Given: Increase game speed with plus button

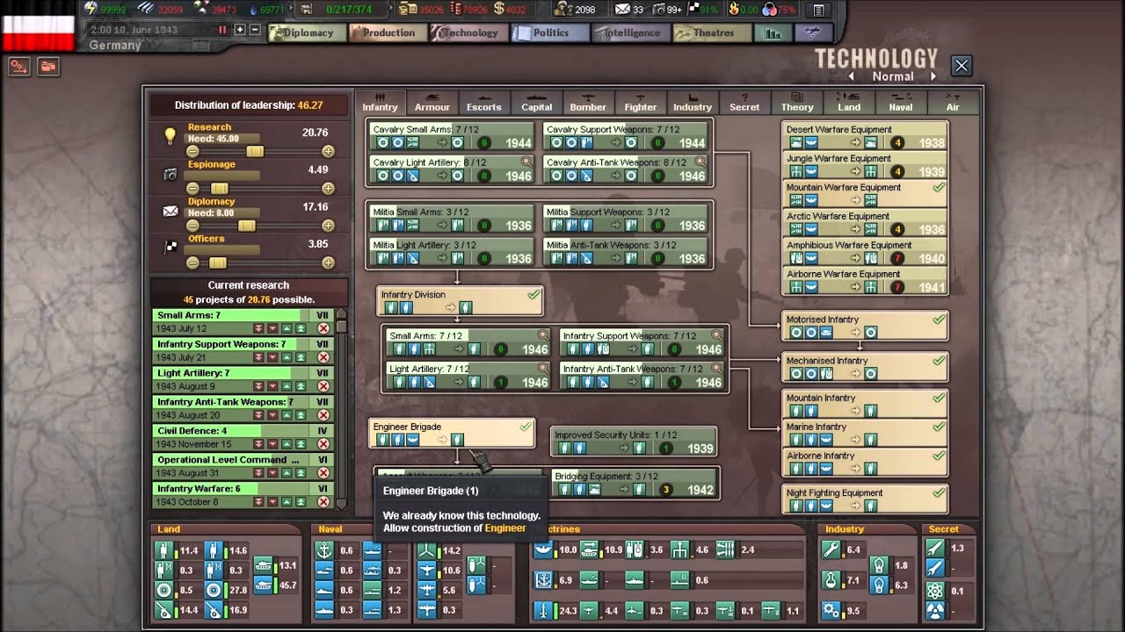Looking at the screenshot, I should point(240,29).
